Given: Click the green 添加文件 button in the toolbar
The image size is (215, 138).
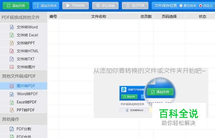Looking at the screenshot, I should [16, 6].
